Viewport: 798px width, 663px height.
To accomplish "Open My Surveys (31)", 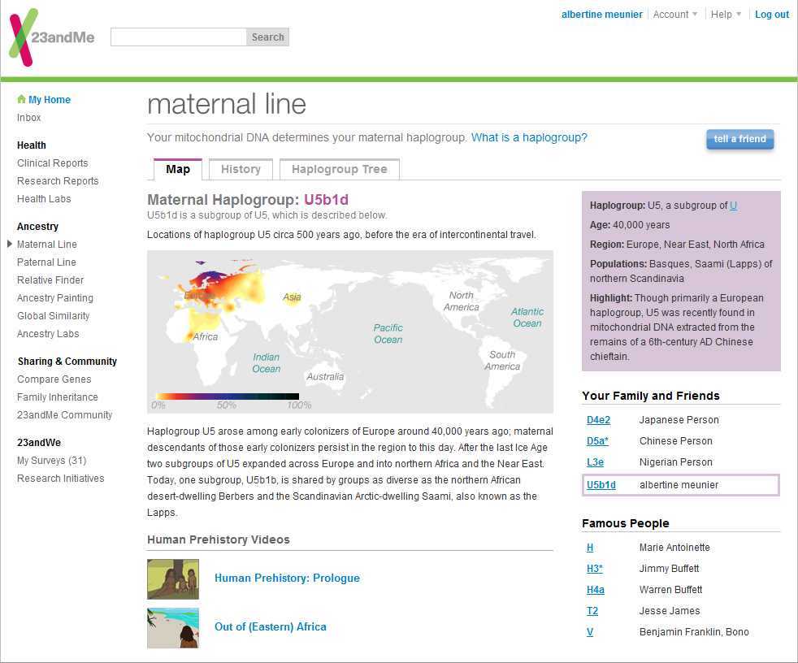I will click(x=51, y=461).
